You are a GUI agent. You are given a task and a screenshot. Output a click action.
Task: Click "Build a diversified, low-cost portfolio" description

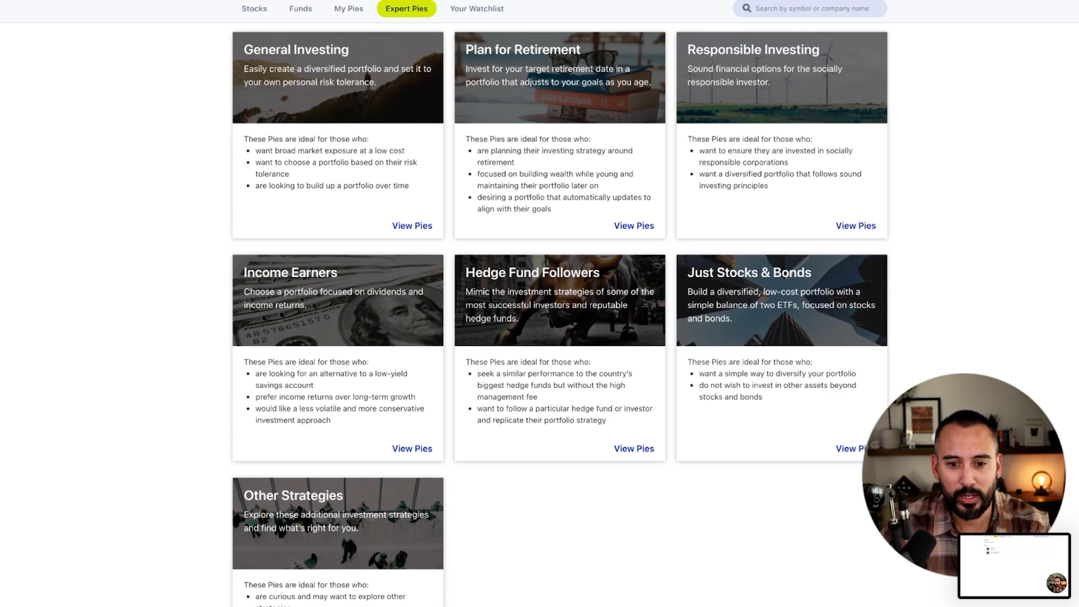(x=781, y=305)
